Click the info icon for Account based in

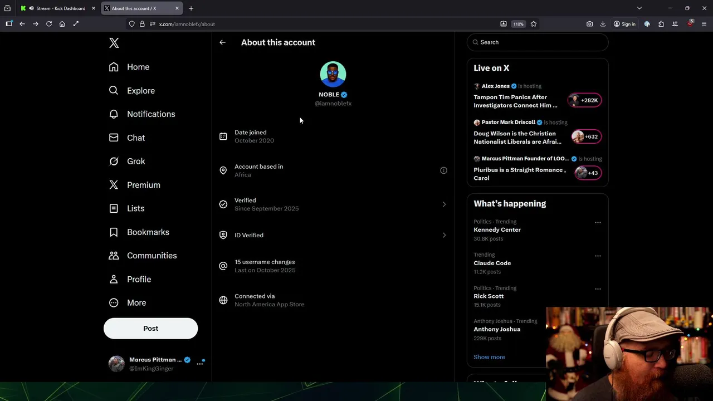(443, 170)
